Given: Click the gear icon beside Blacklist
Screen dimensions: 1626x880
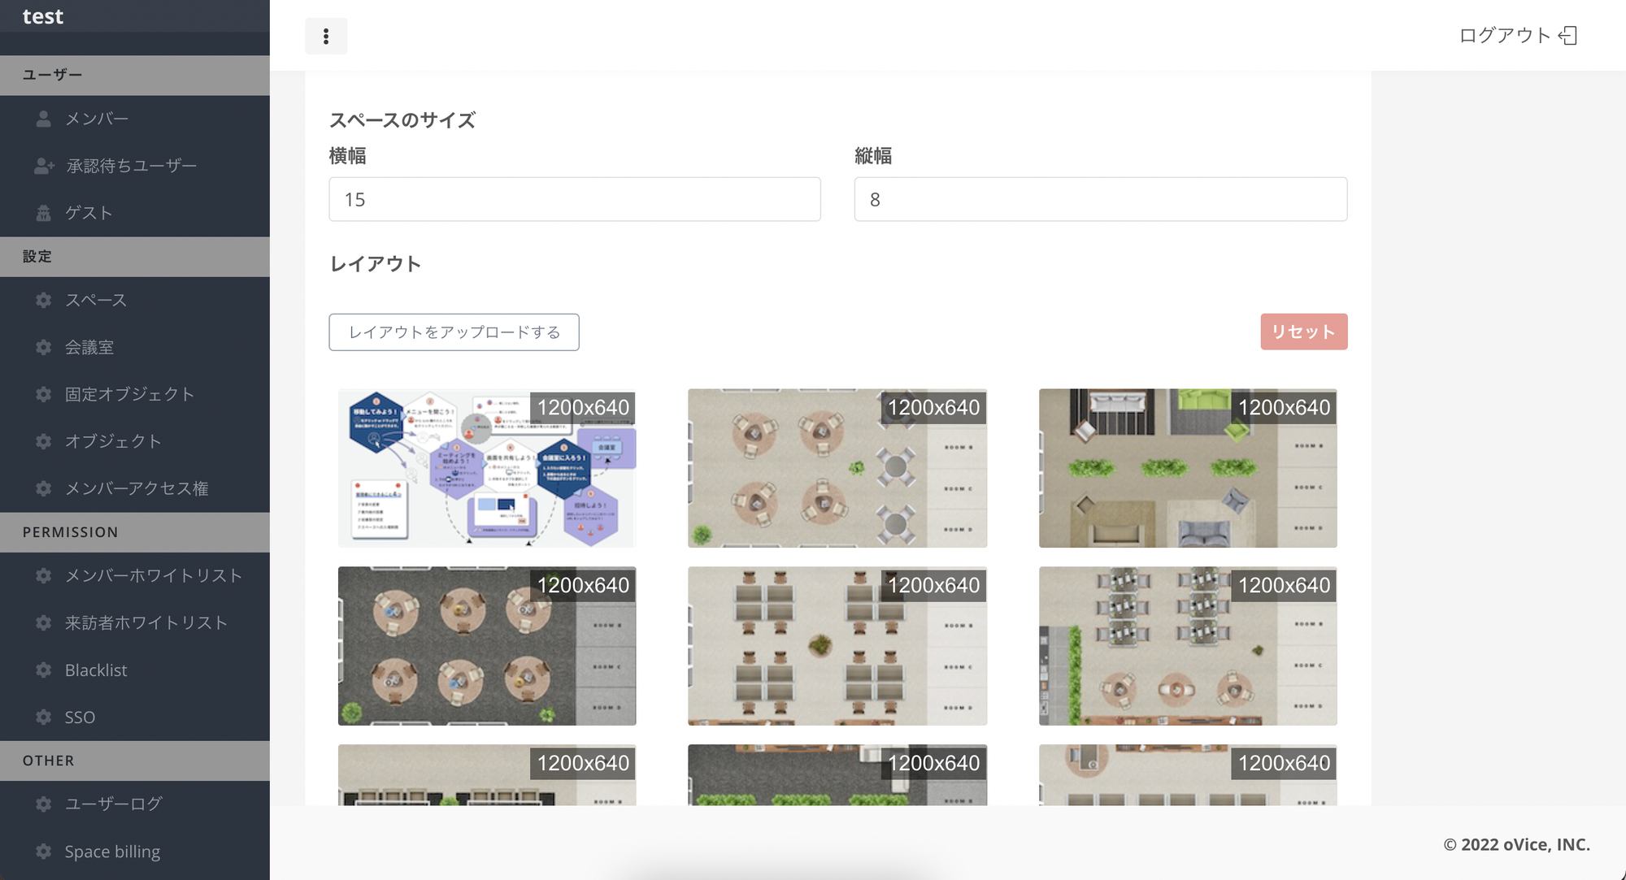Looking at the screenshot, I should pyautogui.click(x=44, y=670).
